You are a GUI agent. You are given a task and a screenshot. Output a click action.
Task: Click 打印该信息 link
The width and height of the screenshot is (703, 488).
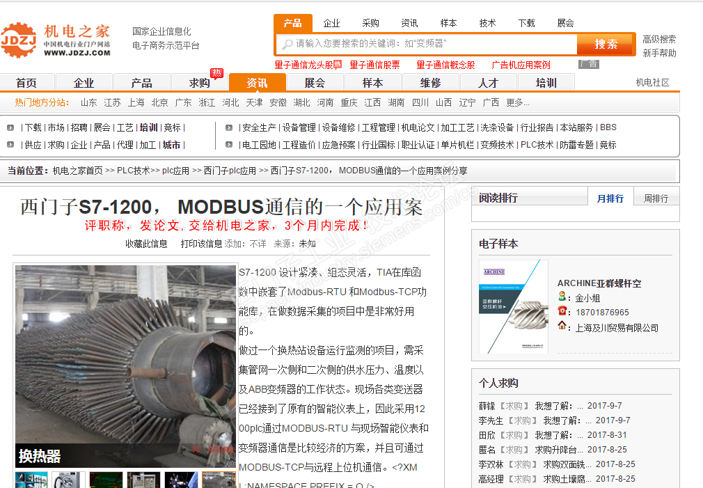(x=201, y=244)
